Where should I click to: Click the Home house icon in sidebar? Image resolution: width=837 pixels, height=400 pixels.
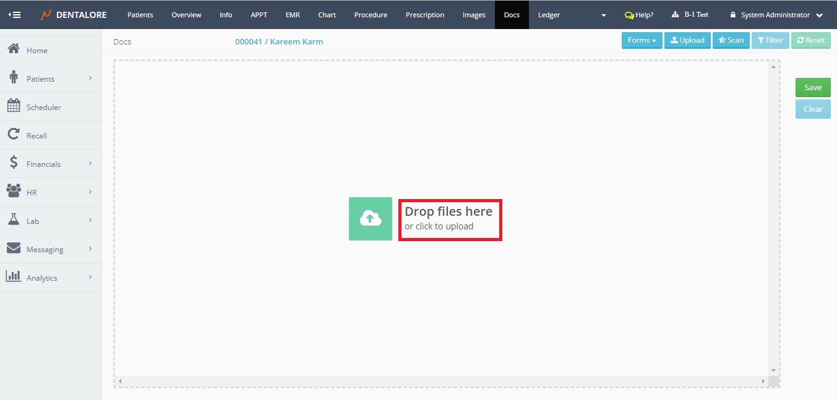click(x=14, y=49)
